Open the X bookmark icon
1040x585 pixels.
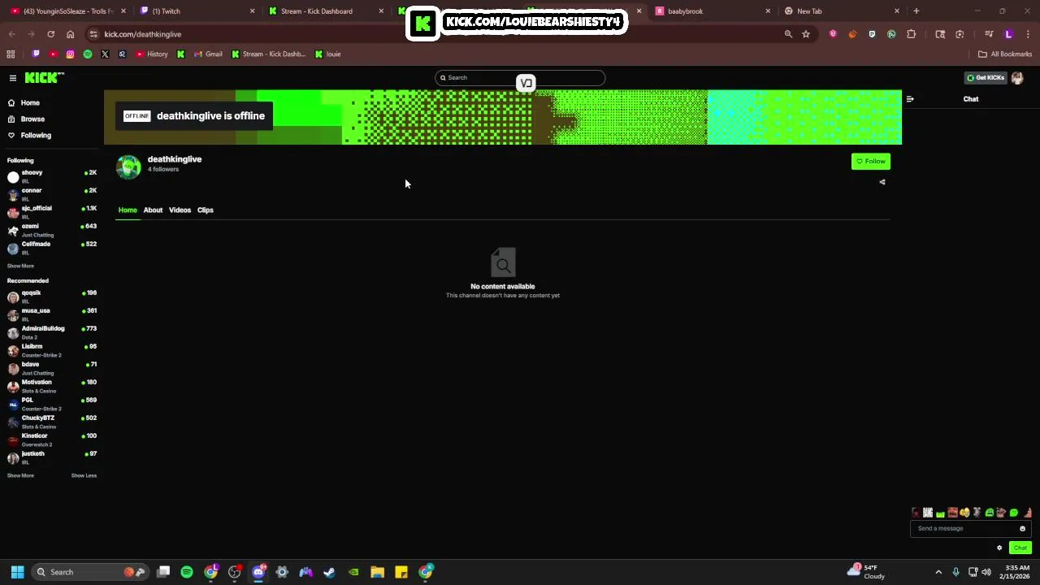(x=105, y=54)
